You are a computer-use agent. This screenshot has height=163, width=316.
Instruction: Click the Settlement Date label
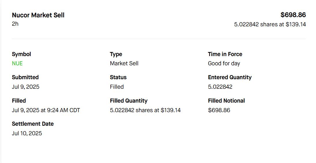coord(33,124)
